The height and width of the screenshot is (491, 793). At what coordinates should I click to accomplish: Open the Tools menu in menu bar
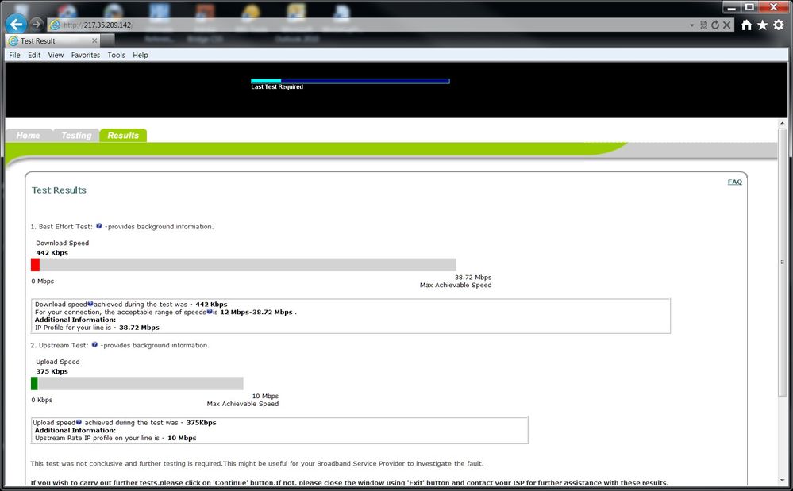pyautogui.click(x=116, y=55)
